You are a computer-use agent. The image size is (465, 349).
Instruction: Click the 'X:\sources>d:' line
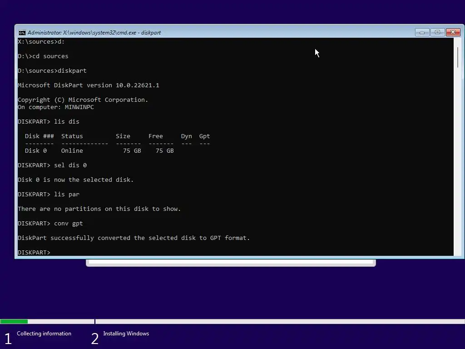pos(41,41)
